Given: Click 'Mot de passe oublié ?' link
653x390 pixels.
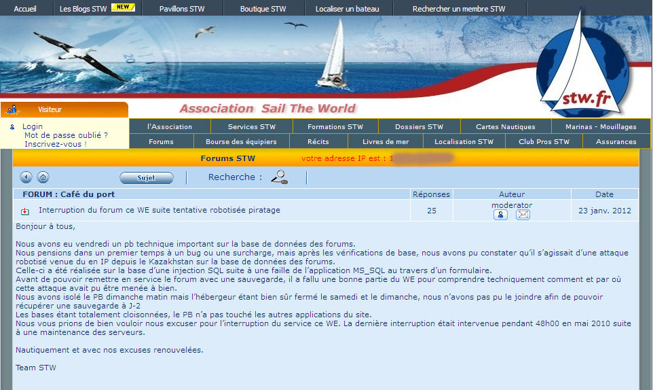Looking at the screenshot, I should (x=66, y=135).
